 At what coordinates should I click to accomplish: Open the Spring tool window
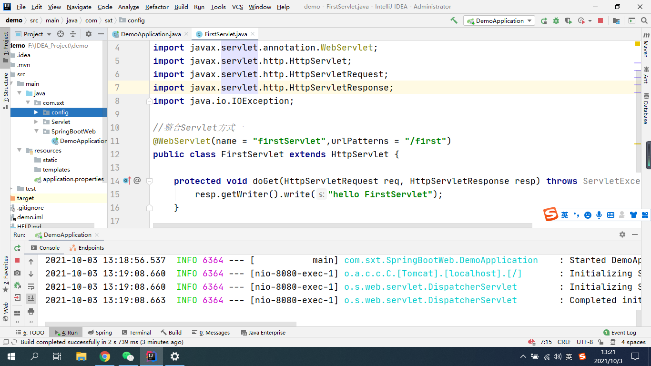click(x=99, y=333)
